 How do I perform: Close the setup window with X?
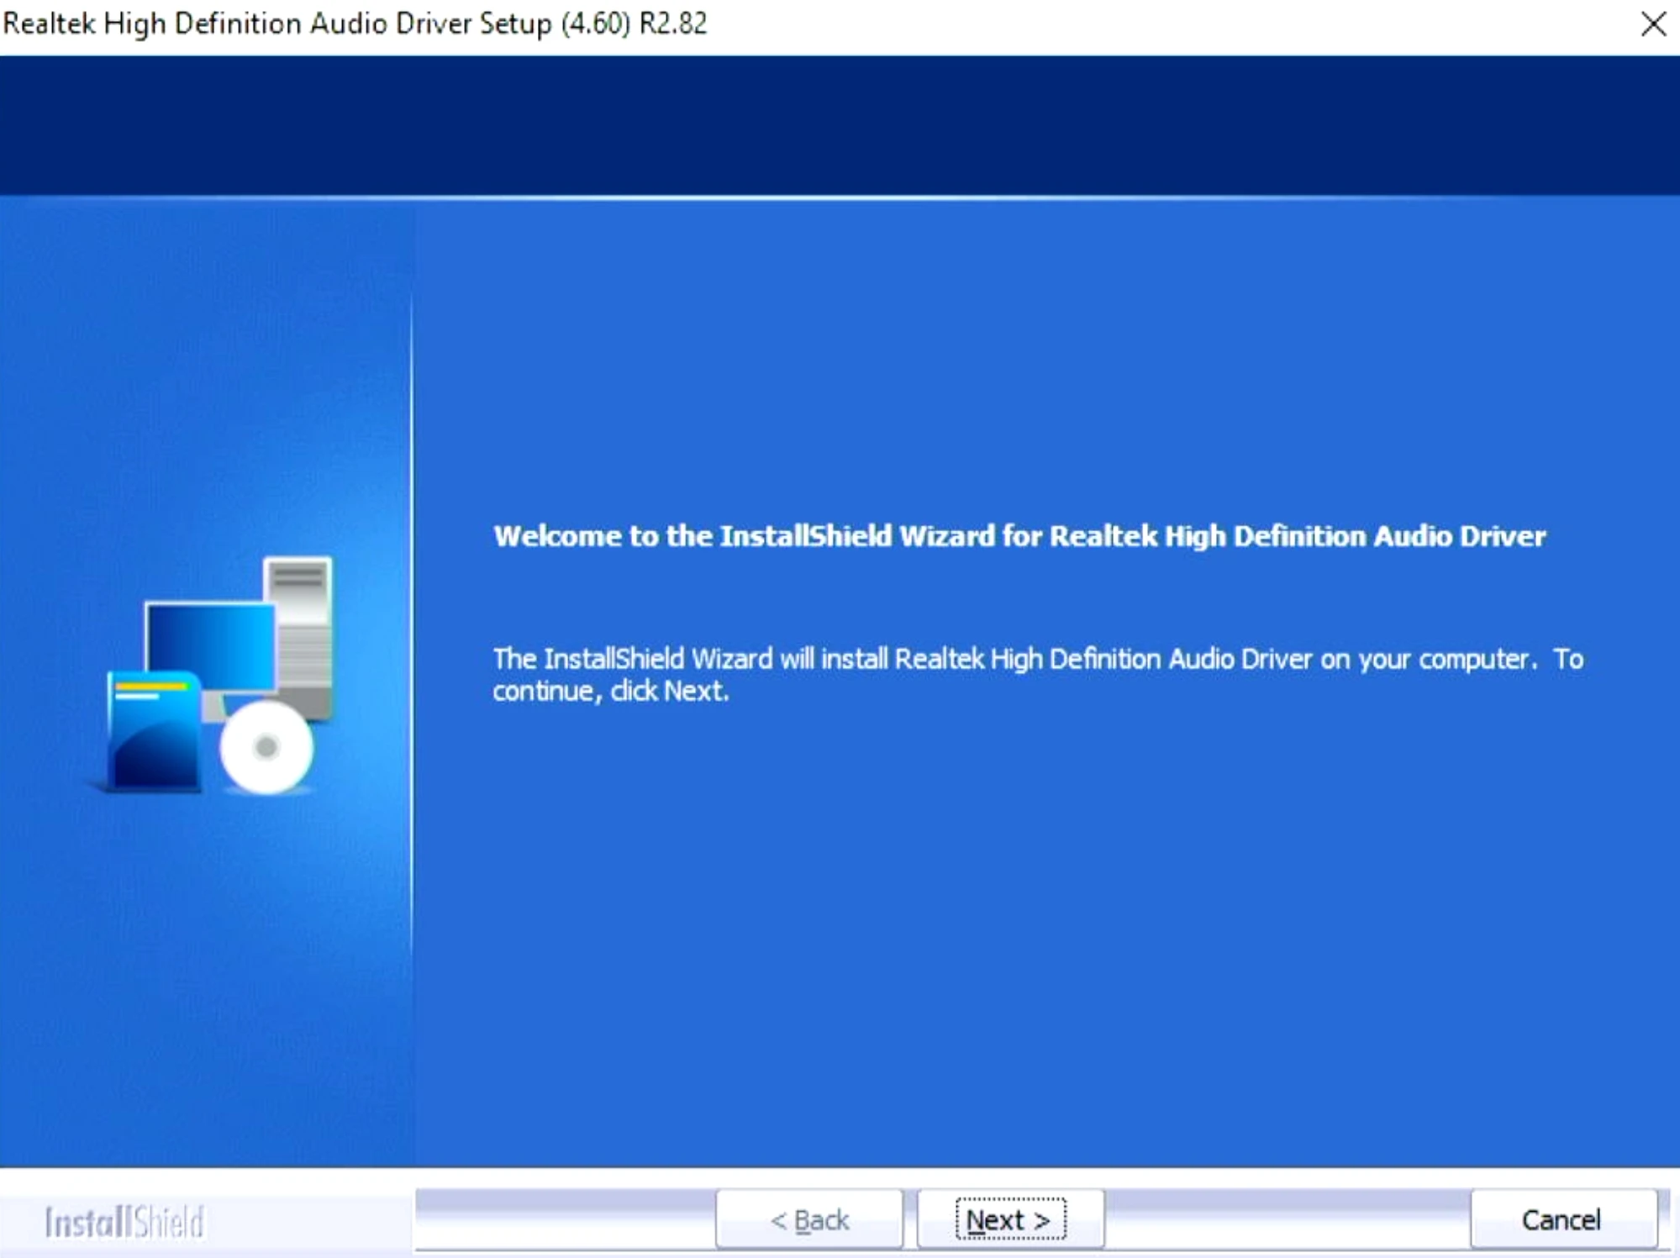click(1653, 24)
